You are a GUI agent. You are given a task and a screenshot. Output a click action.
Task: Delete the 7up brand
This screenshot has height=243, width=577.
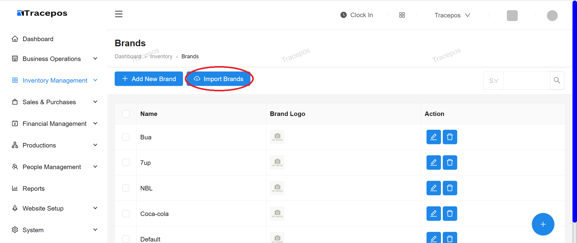(450, 163)
